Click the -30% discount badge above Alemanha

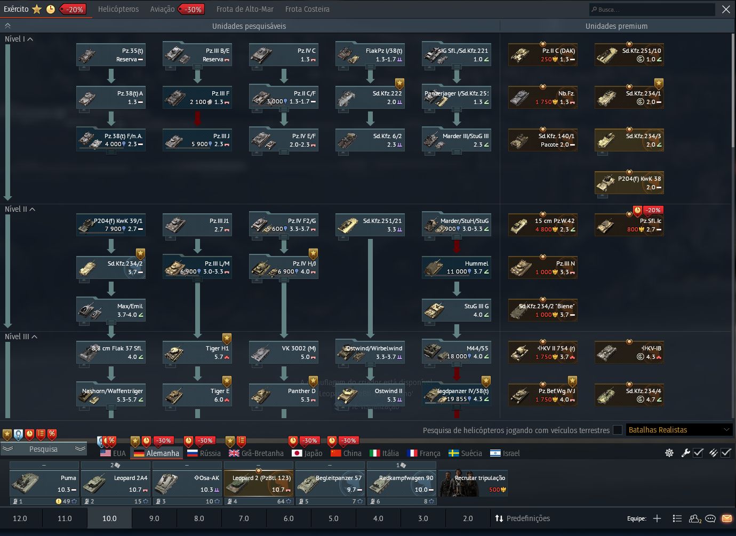[163, 441]
